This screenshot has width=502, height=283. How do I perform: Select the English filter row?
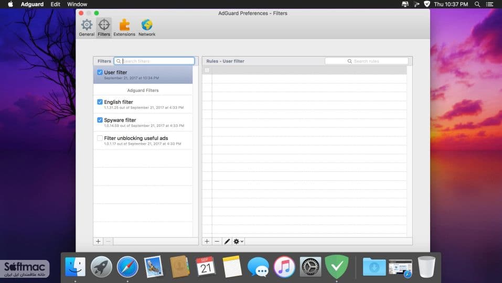pyautogui.click(x=143, y=104)
